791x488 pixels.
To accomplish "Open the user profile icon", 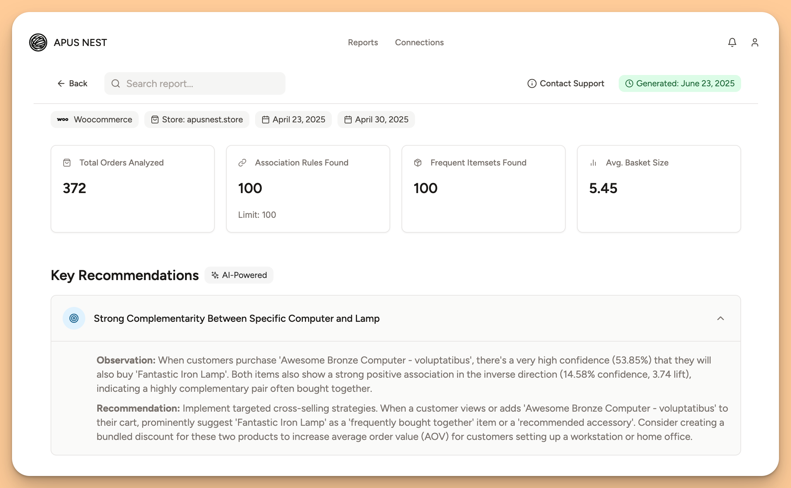I will click(x=755, y=42).
